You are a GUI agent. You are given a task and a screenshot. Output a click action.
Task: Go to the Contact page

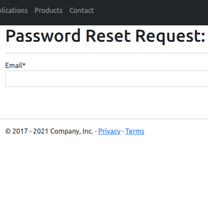(82, 10)
